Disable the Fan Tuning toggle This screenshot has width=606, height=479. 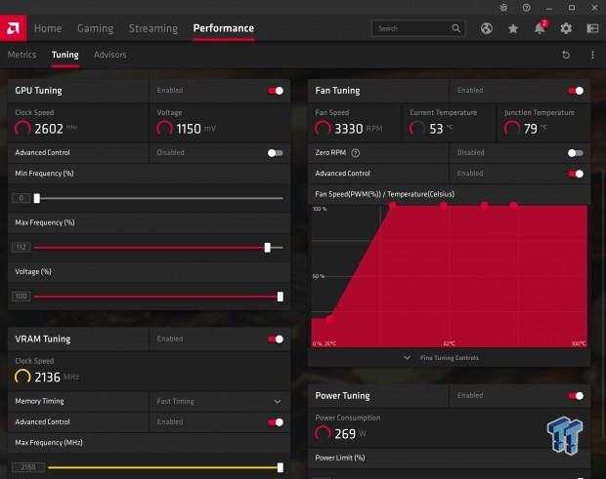(576, 91)
